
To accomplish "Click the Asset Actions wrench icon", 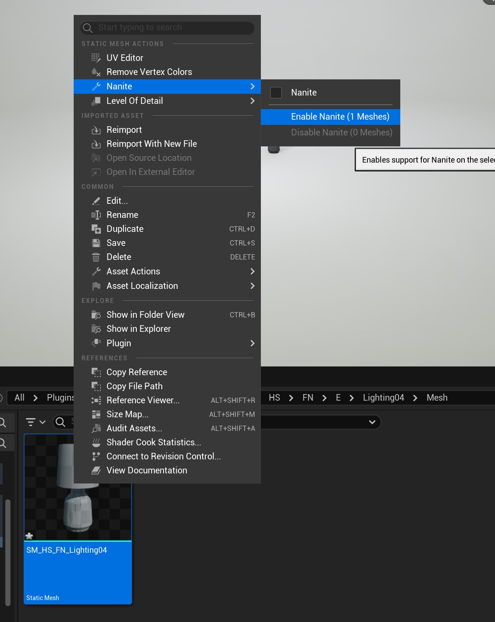I will point(96,271).
